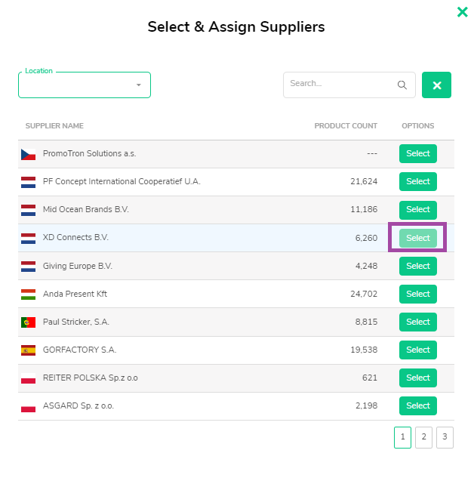Expand Location using the dropdown arrow
Viewport: 474px width, 481px height.
tap(139, 85)
